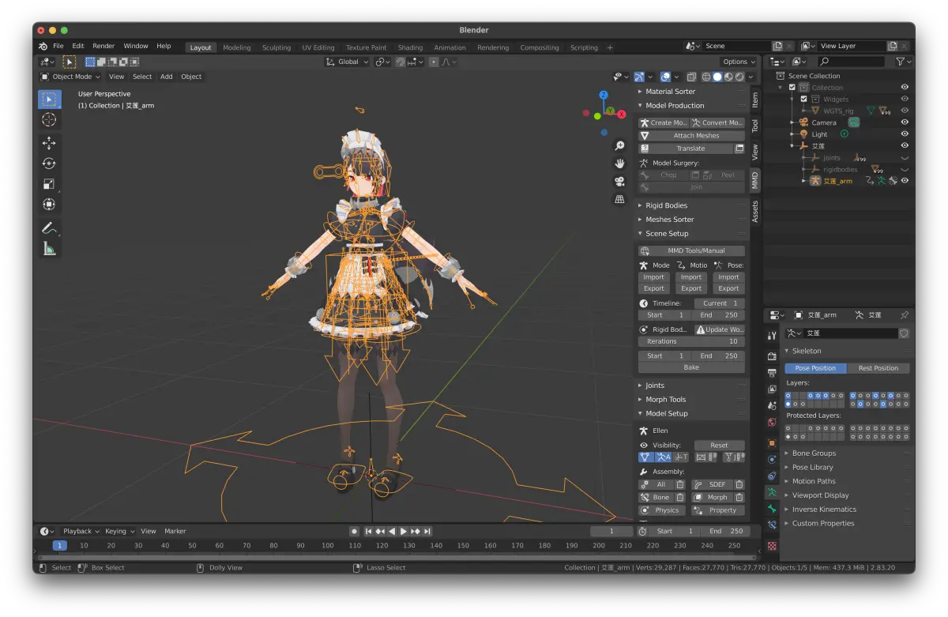
Task: Click the Visibility Reset button
Action: [719, 446]
